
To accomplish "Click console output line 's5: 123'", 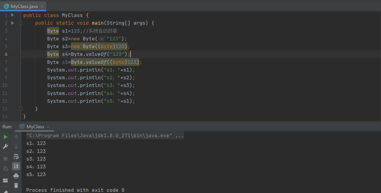I will [36, 175].
